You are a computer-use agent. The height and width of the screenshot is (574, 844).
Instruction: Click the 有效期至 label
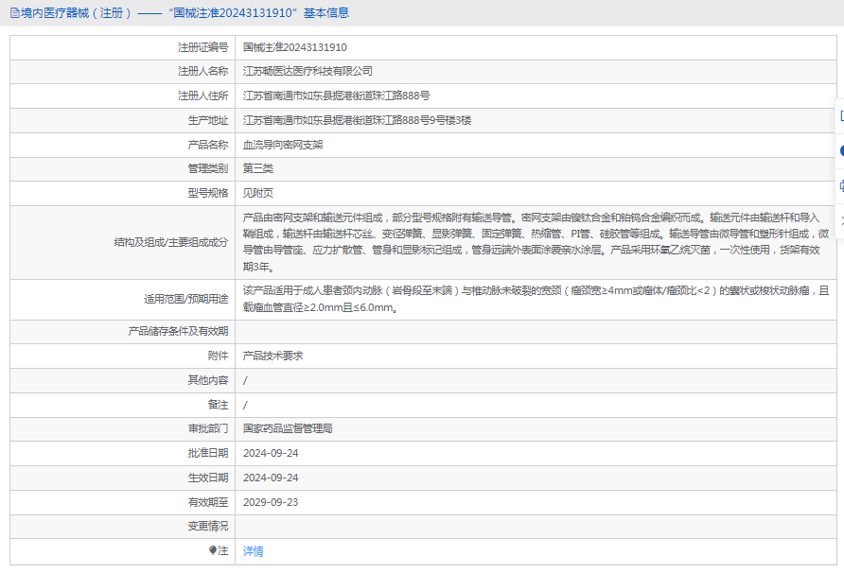click(x=208, y=502)
